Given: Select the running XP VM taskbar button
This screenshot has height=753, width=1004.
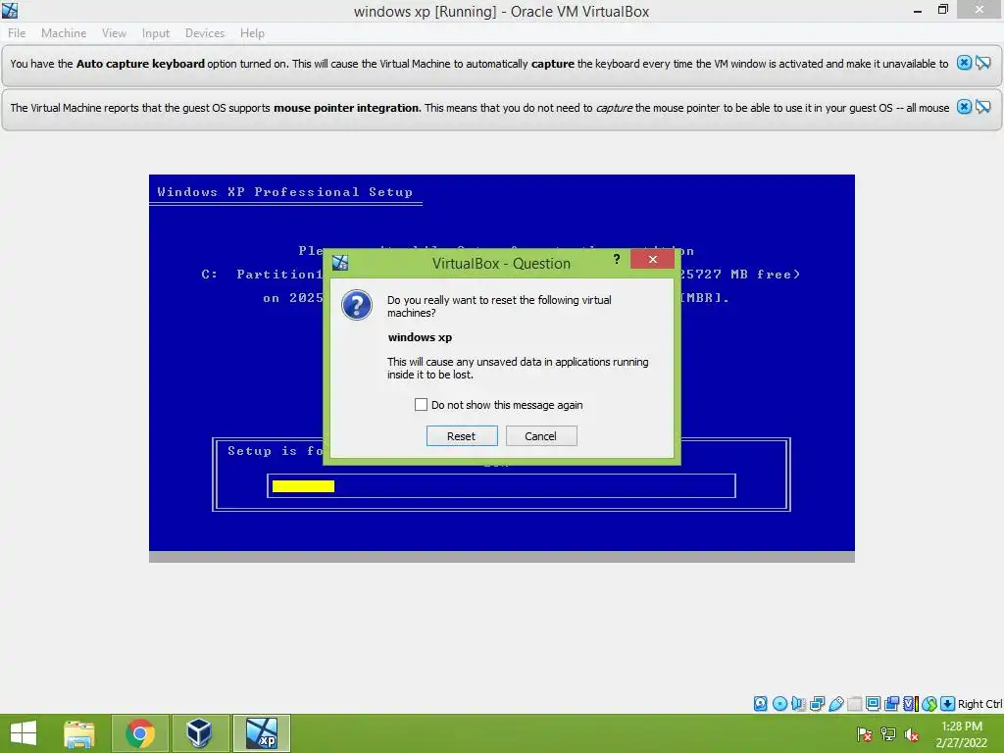Looking at the screenshot, I should click(262, 733).
